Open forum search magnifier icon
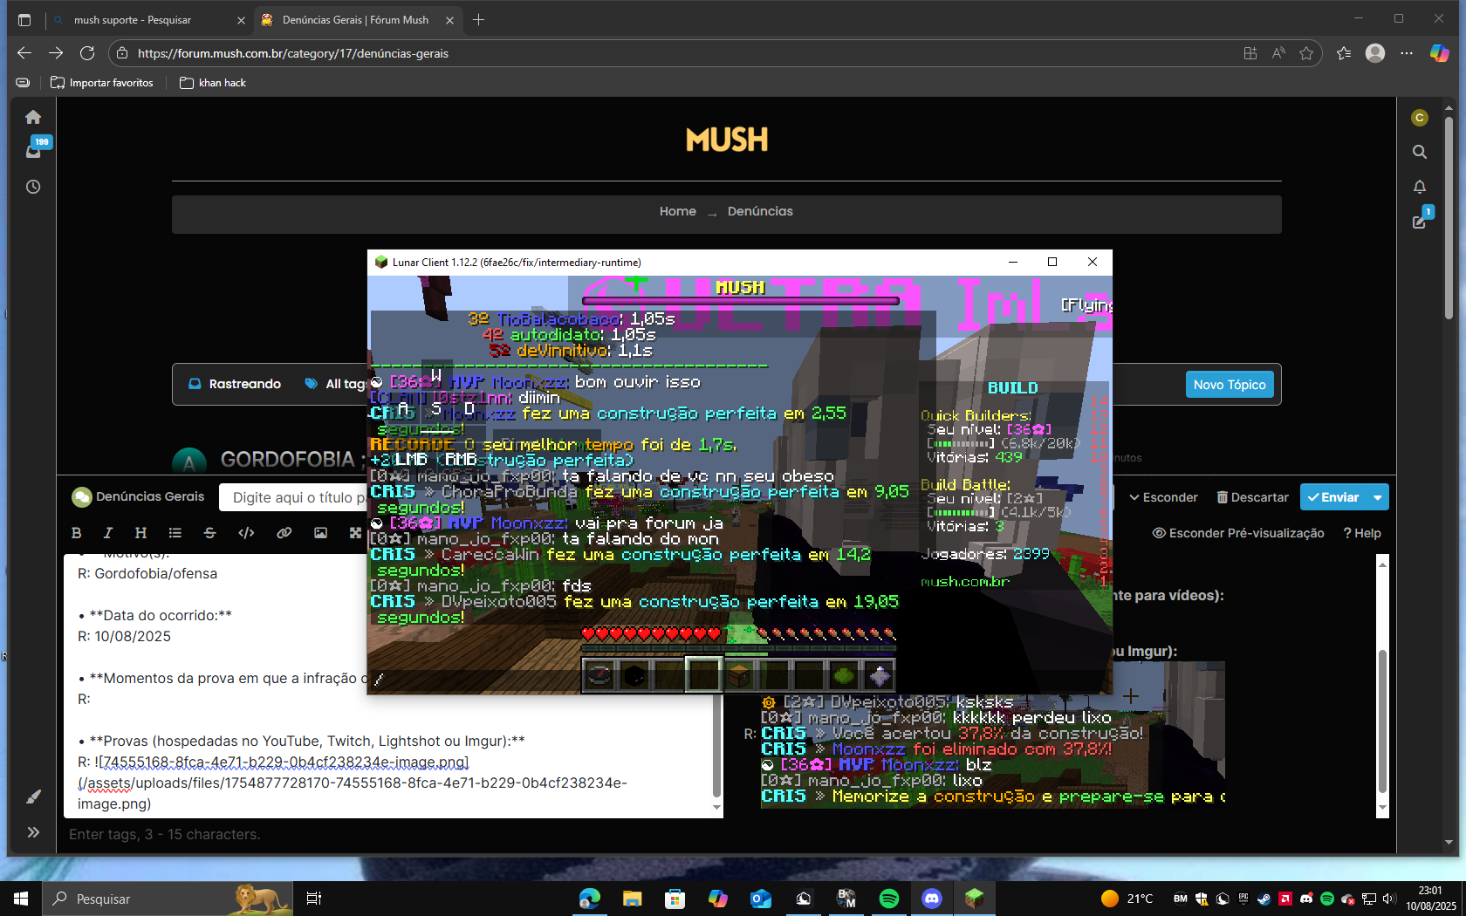This screenshot has width=1466, height=916. click(x=1420, y=152)
